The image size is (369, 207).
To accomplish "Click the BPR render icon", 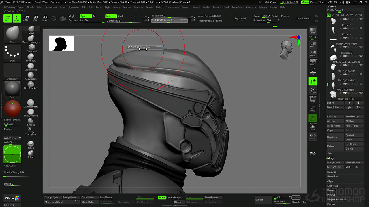I will pyautogui.click(x=313, y=31).
